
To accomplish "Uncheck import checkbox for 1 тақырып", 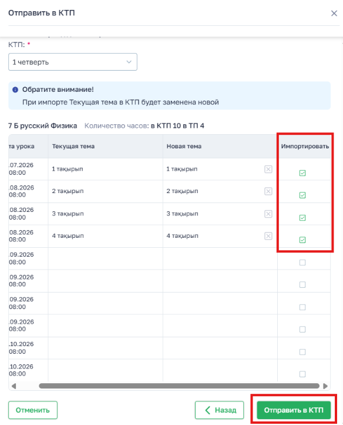I will coord(302,173).
